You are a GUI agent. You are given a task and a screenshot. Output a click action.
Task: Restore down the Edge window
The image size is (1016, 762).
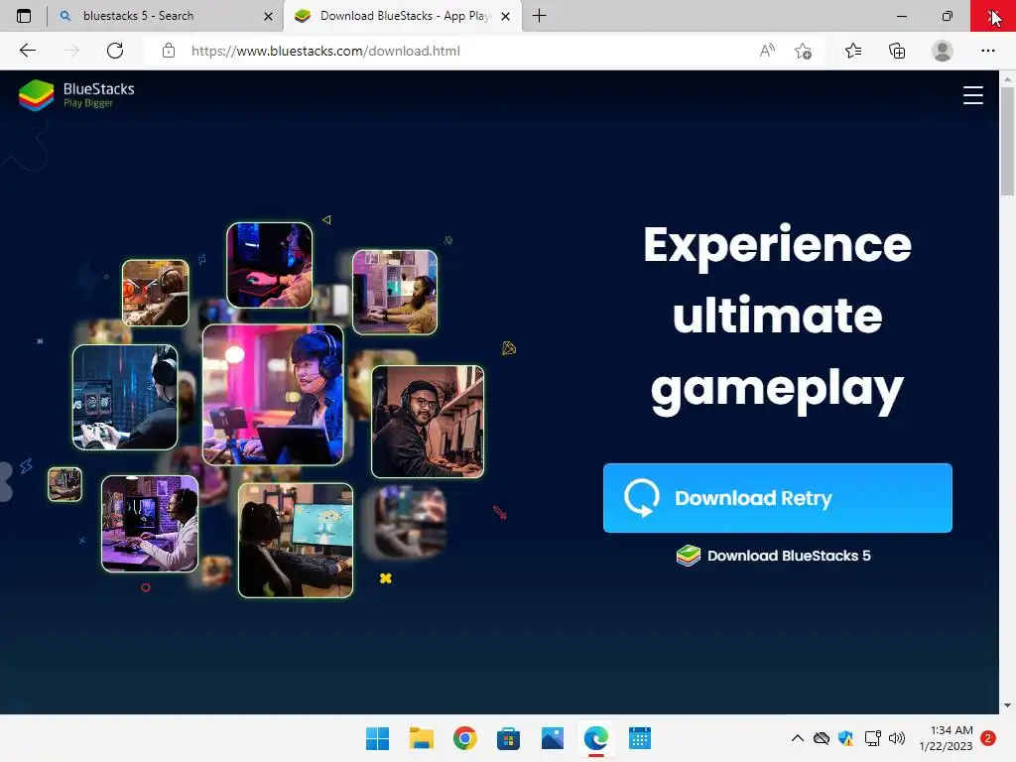pos(948,16)
